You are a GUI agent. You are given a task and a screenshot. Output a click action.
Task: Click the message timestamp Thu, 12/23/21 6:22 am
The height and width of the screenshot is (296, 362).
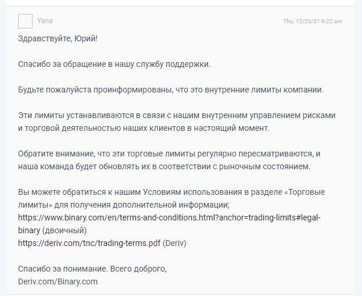click(x=313, y=22)
